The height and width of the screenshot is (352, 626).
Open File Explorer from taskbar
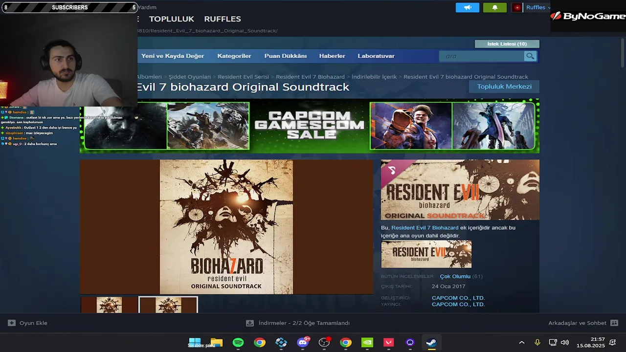point(216,342)
